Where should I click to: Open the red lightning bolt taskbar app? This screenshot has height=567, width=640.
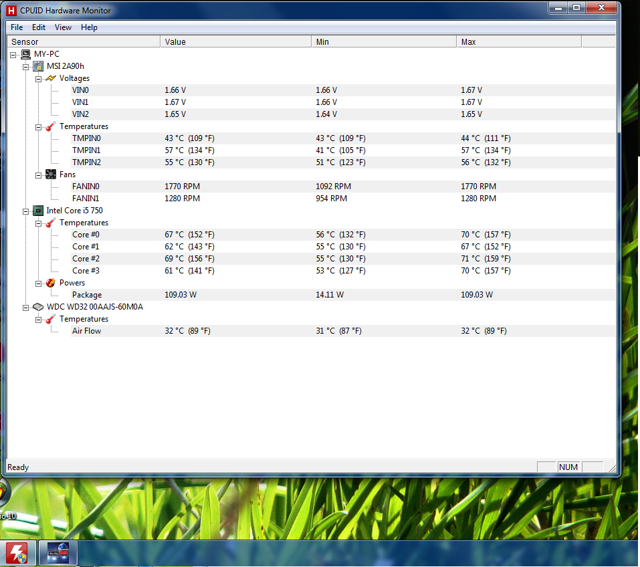click(17, 553)
